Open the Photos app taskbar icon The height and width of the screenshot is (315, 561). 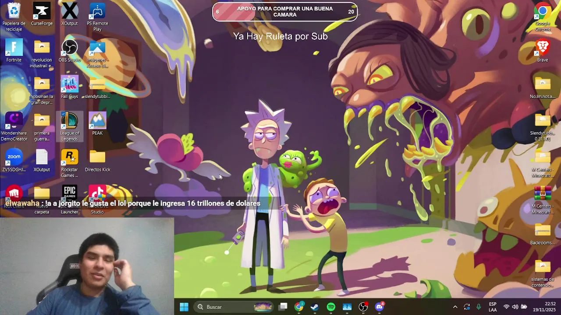click(347, 307)
